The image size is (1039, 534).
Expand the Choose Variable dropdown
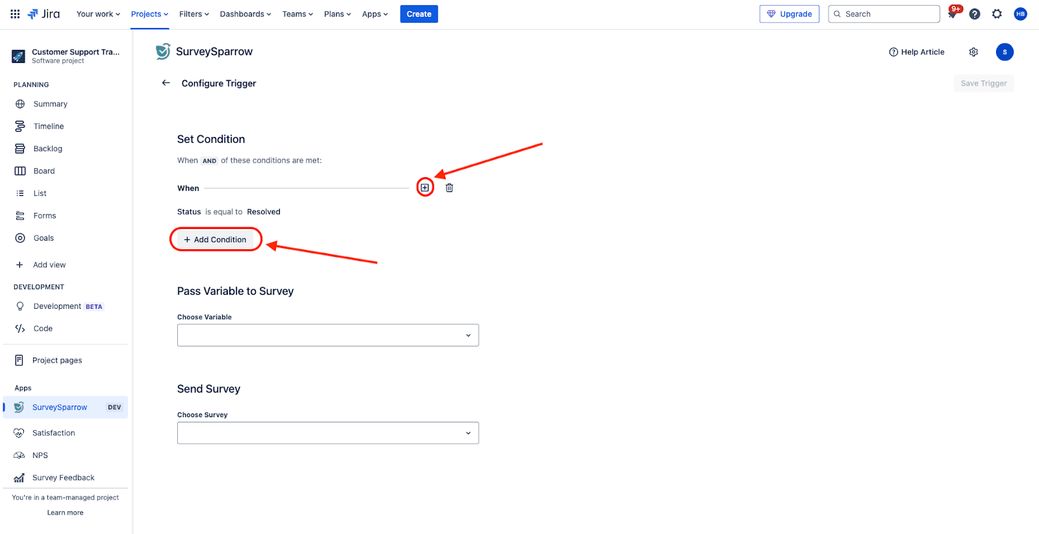[x=328, y=335]
